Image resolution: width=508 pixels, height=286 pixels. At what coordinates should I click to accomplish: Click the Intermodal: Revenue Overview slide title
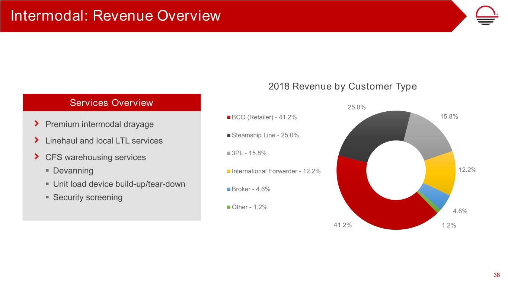click(x=116, y=16)
